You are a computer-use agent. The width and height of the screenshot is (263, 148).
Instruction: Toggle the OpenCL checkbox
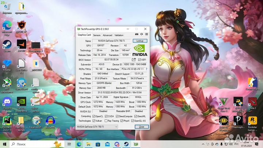point(94,116)
